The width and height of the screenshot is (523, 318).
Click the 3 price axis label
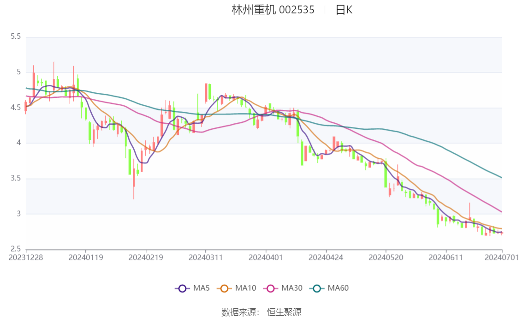(18, 214)
